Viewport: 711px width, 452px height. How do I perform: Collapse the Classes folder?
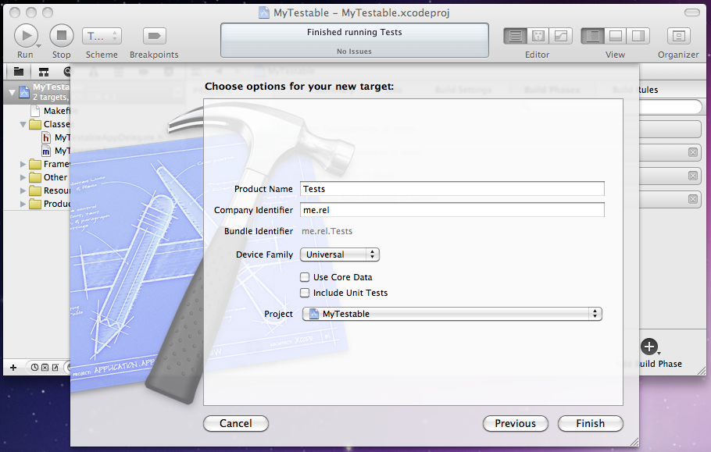(23, 124)
